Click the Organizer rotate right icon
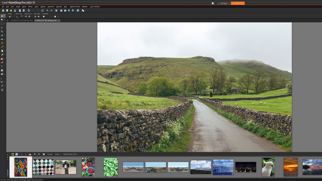The width and height of the screenshot is (322, 181). 39,154
